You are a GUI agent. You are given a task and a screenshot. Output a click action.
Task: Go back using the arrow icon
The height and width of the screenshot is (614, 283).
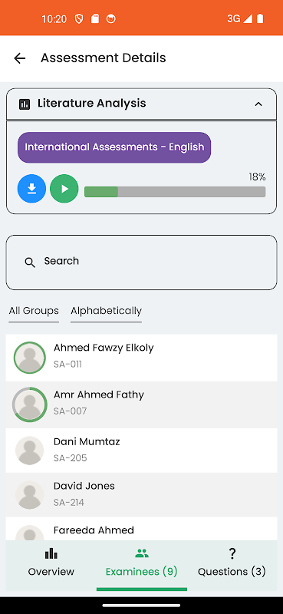click(20, 58)
